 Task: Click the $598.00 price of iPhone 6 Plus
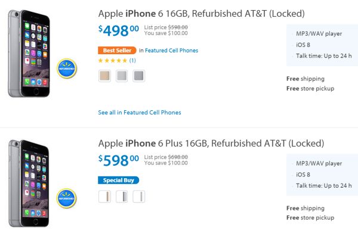[119, 160]
